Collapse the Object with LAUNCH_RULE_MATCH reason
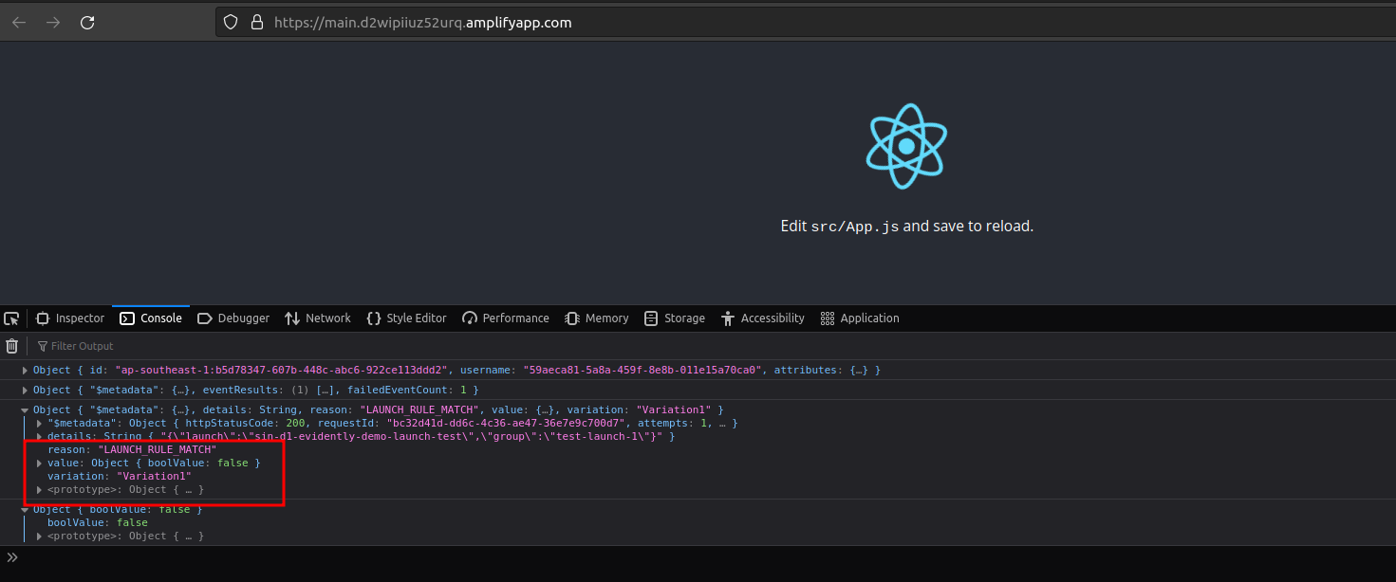The width and height of the screenshot is (1396, 582). [x=25, y=410]
